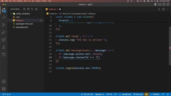Click the volume icon in menu bar
171x96 pixels.
point(138,1)
